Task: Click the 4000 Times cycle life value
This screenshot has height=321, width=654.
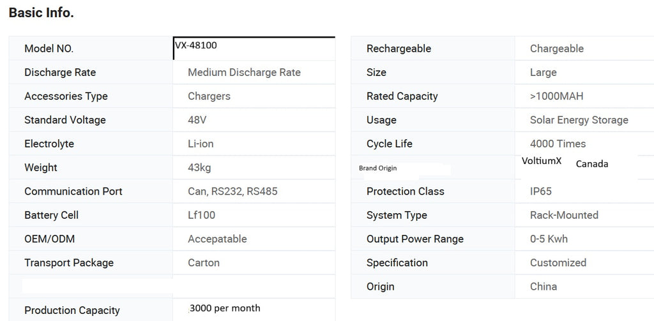Action: click(558, 144)
